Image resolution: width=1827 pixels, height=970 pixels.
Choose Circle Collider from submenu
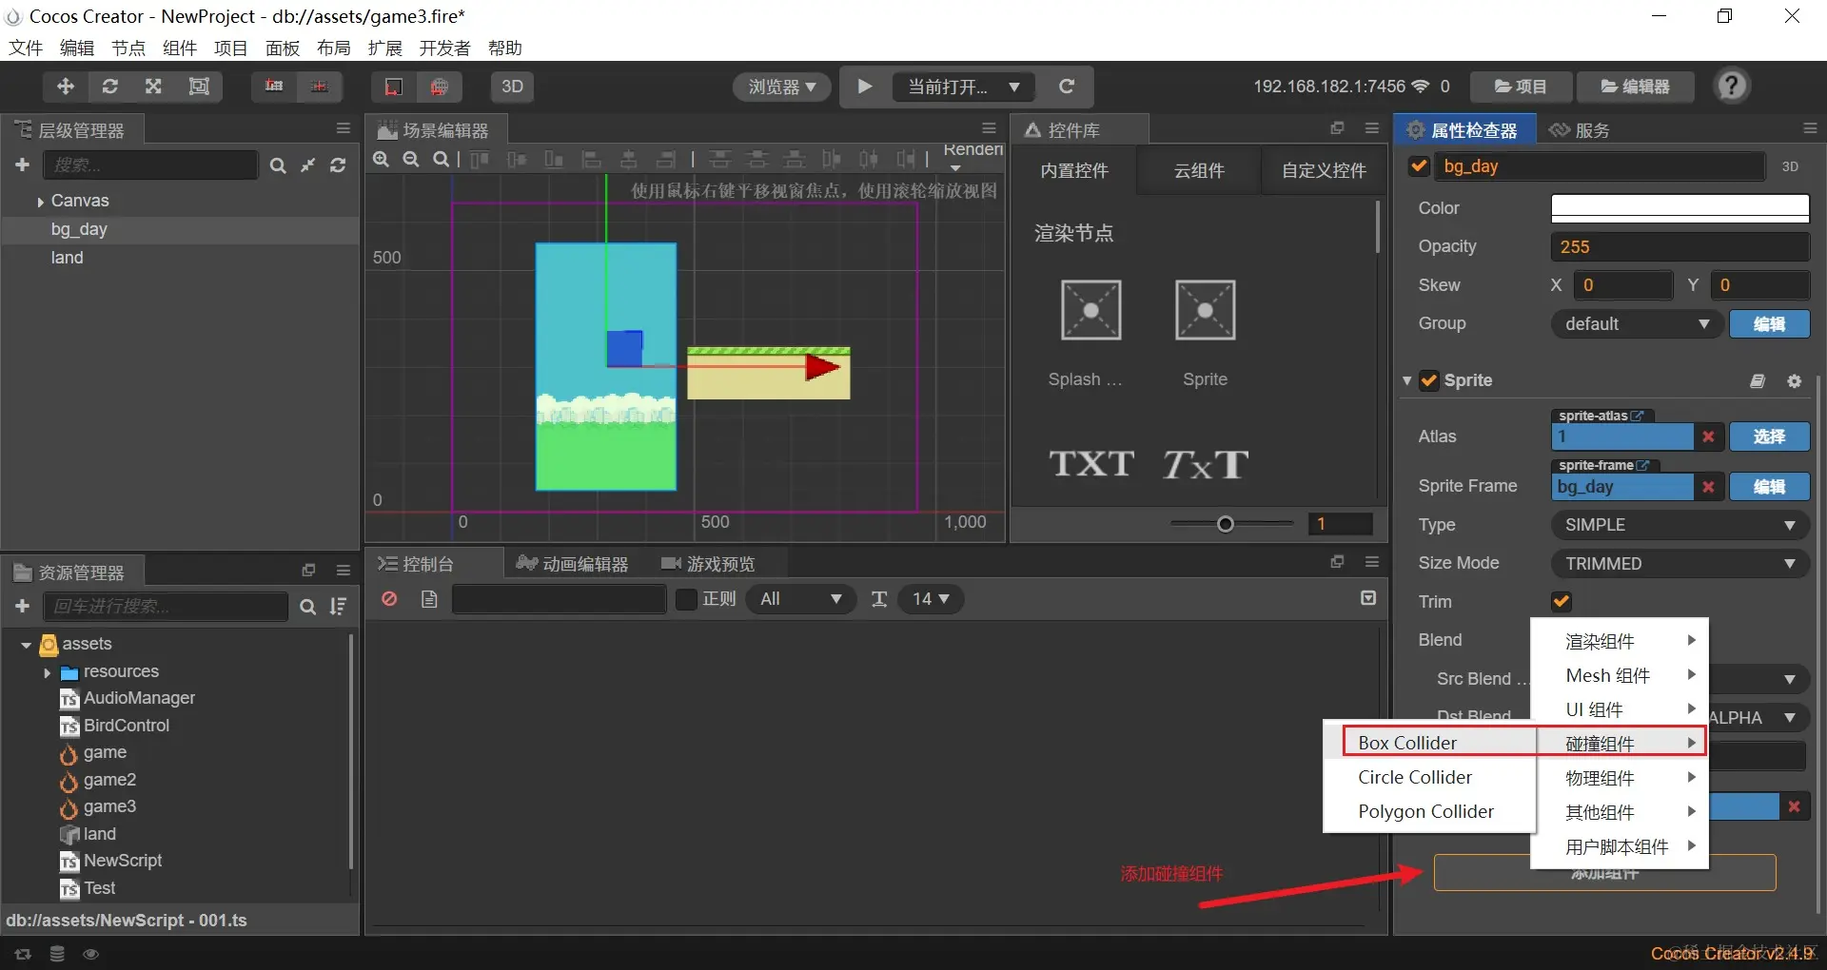(1430, 777)
